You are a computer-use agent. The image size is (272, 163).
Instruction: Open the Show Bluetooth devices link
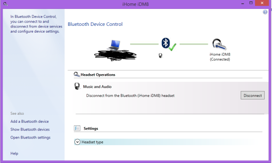tap(30, 129)
